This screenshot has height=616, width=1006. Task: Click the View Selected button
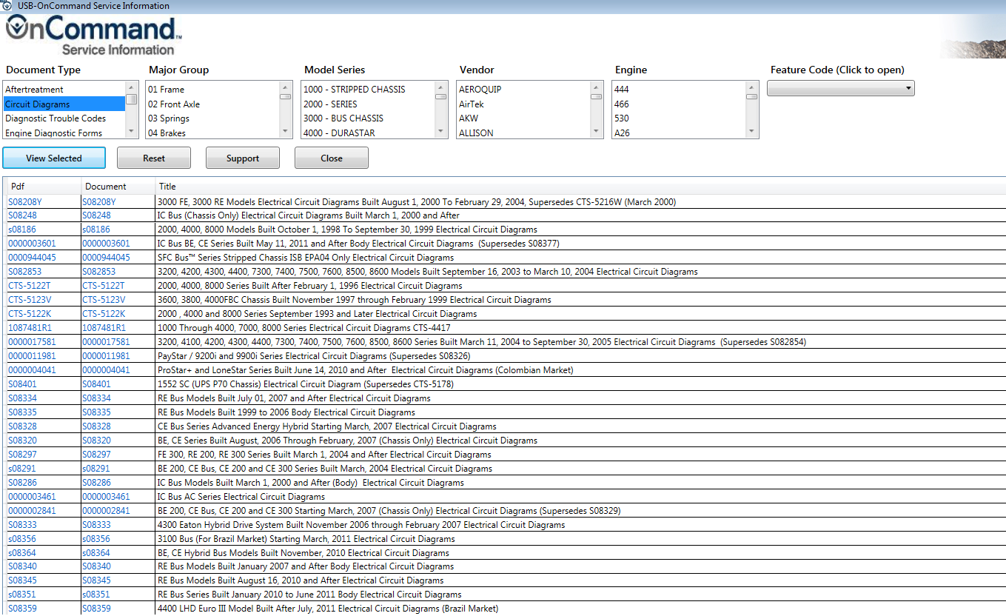[x=54, y=158]
